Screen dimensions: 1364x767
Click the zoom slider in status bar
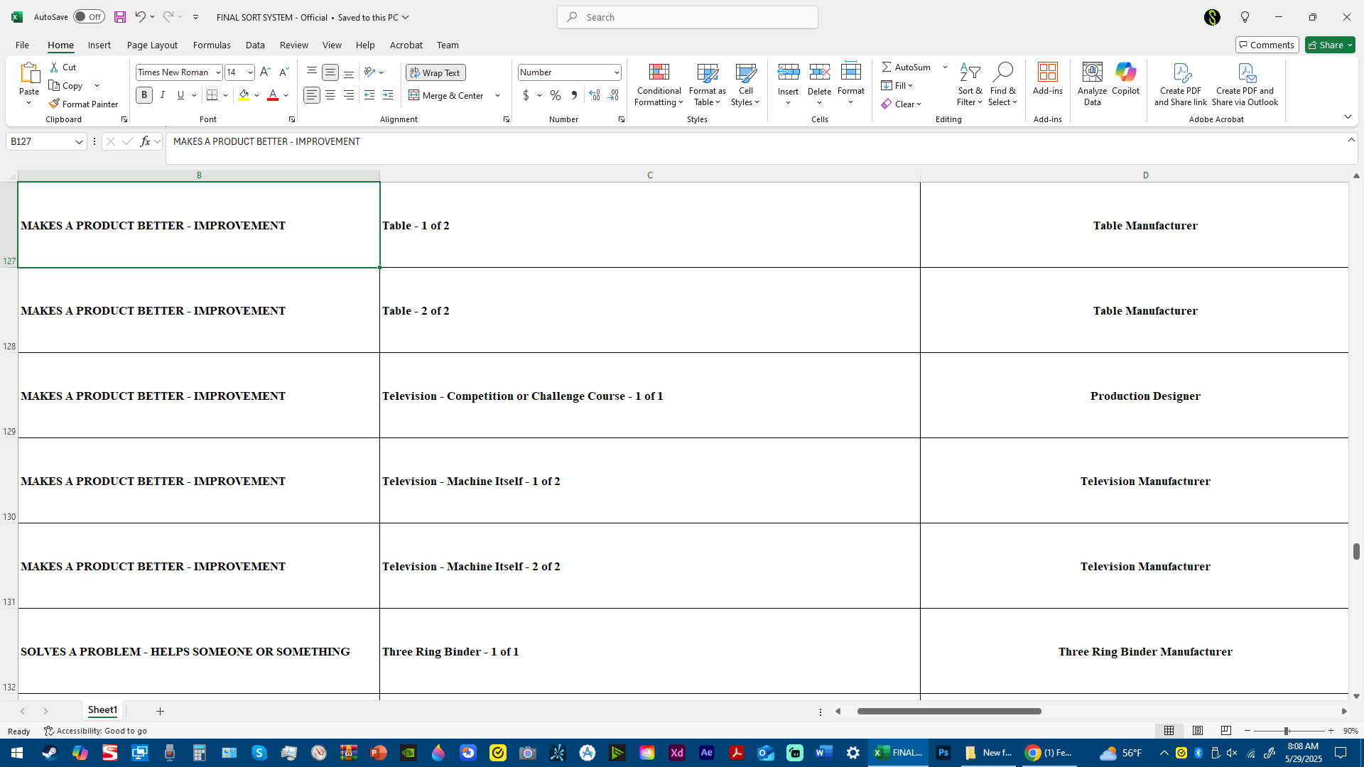click(1286, 731)
